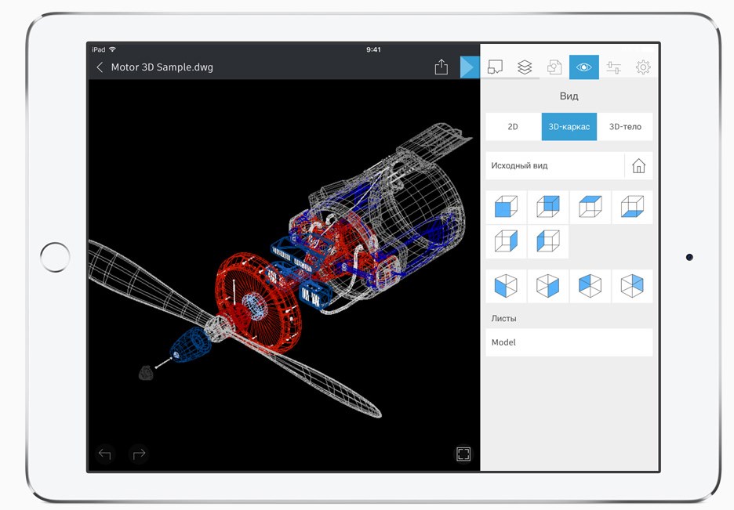This screenshot has height=510, width=734.
Task: Select the eye View panel icon
Action: 583,67
